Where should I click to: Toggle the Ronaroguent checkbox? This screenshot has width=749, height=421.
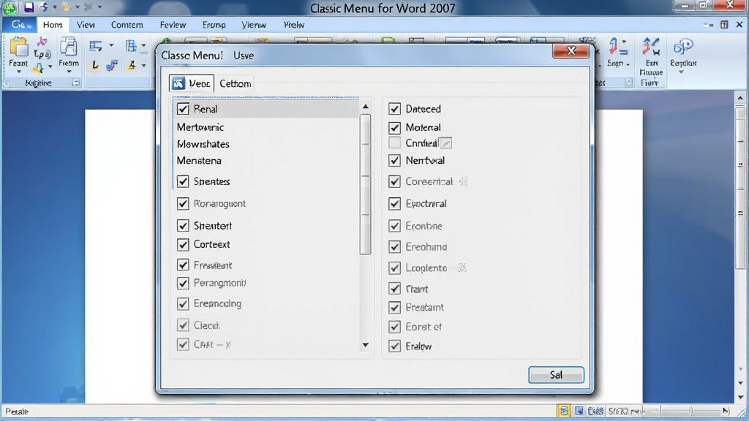(183, 203)
